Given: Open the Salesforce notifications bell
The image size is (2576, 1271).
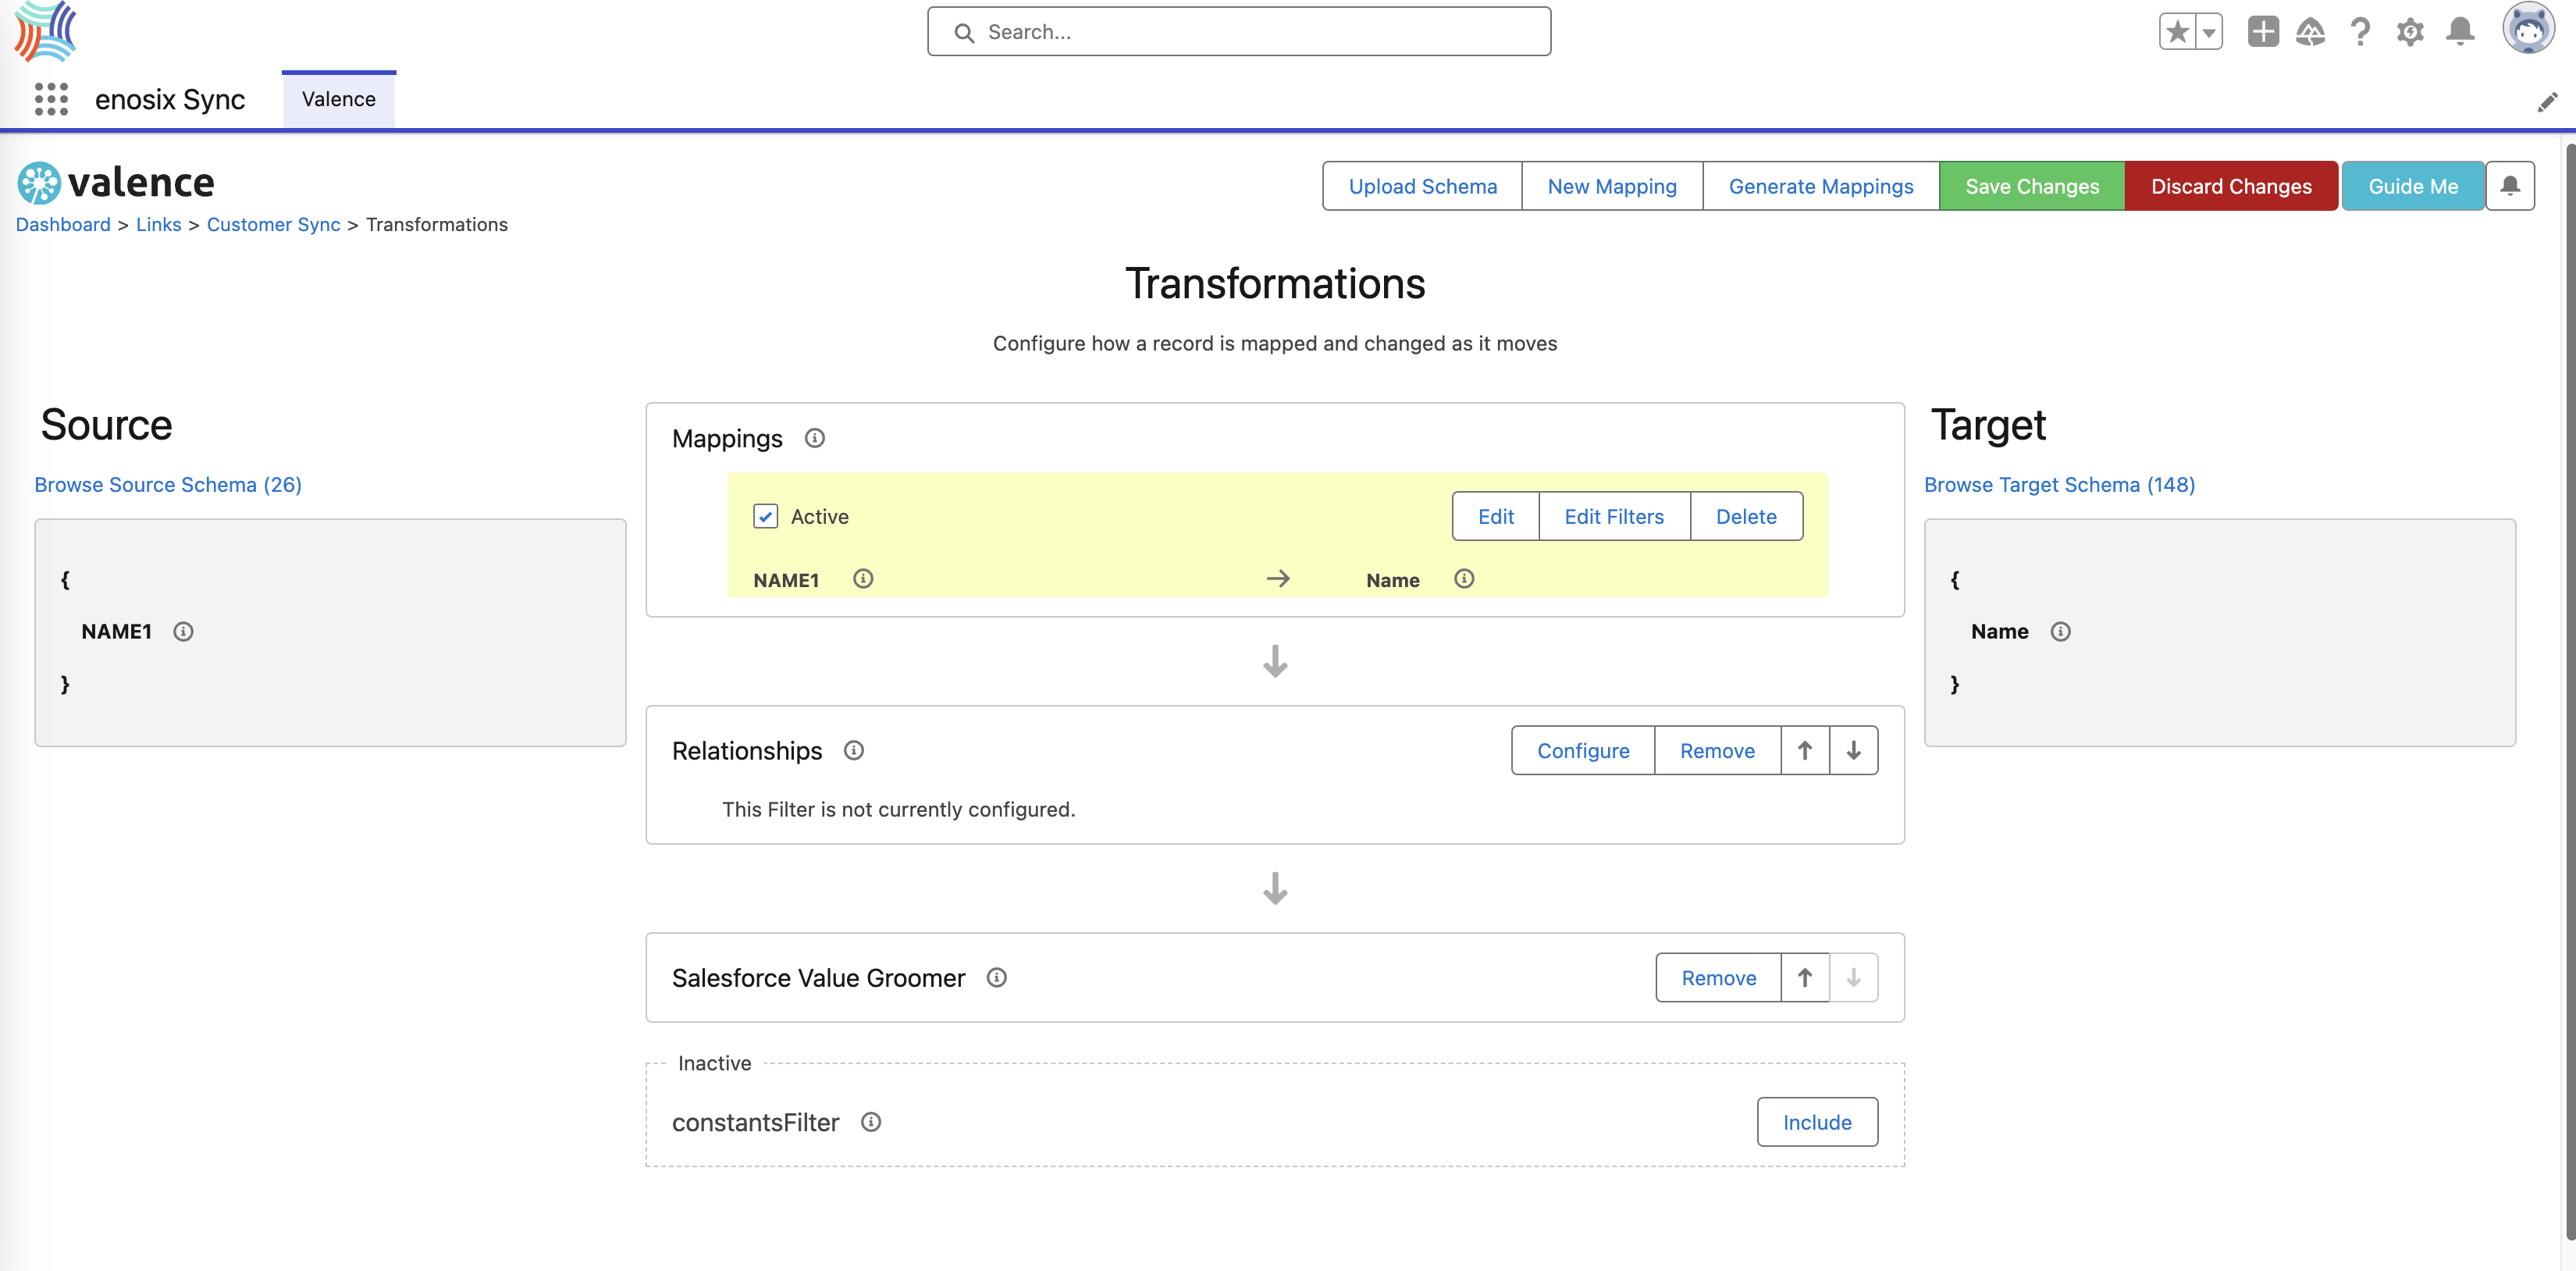Looking at the screenshot, I should pyautogui.click(x=2460, y=32).
